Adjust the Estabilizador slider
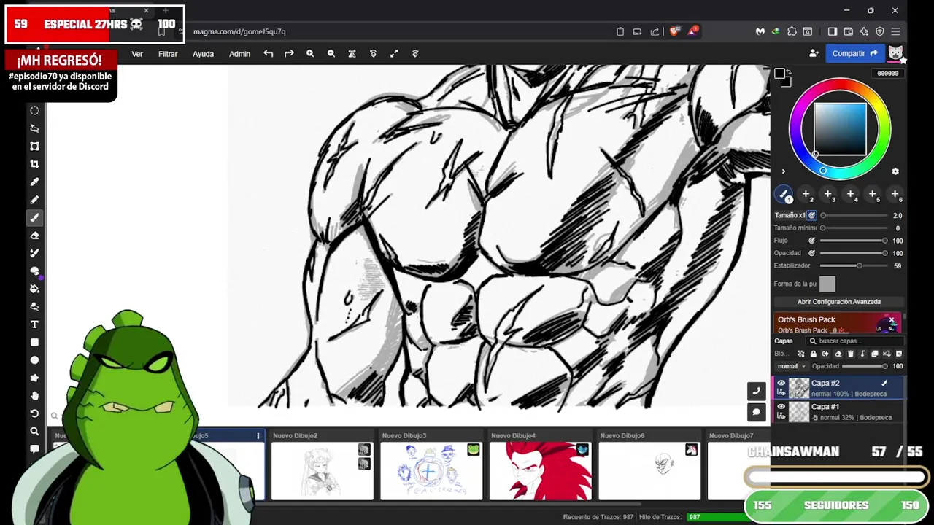The height and width of the screenshot is (525, 934). (x=854, y=266)
